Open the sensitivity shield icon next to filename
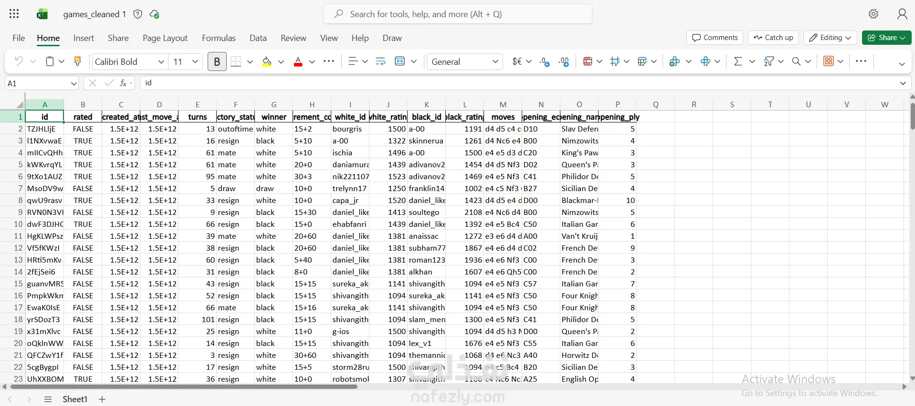Screen dimensions: 915x406 pyautogui.click(x=138, y=14)
